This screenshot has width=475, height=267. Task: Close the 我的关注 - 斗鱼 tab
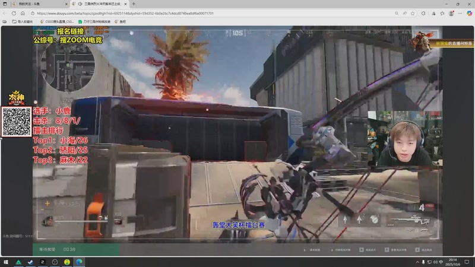tap(66, 4)
